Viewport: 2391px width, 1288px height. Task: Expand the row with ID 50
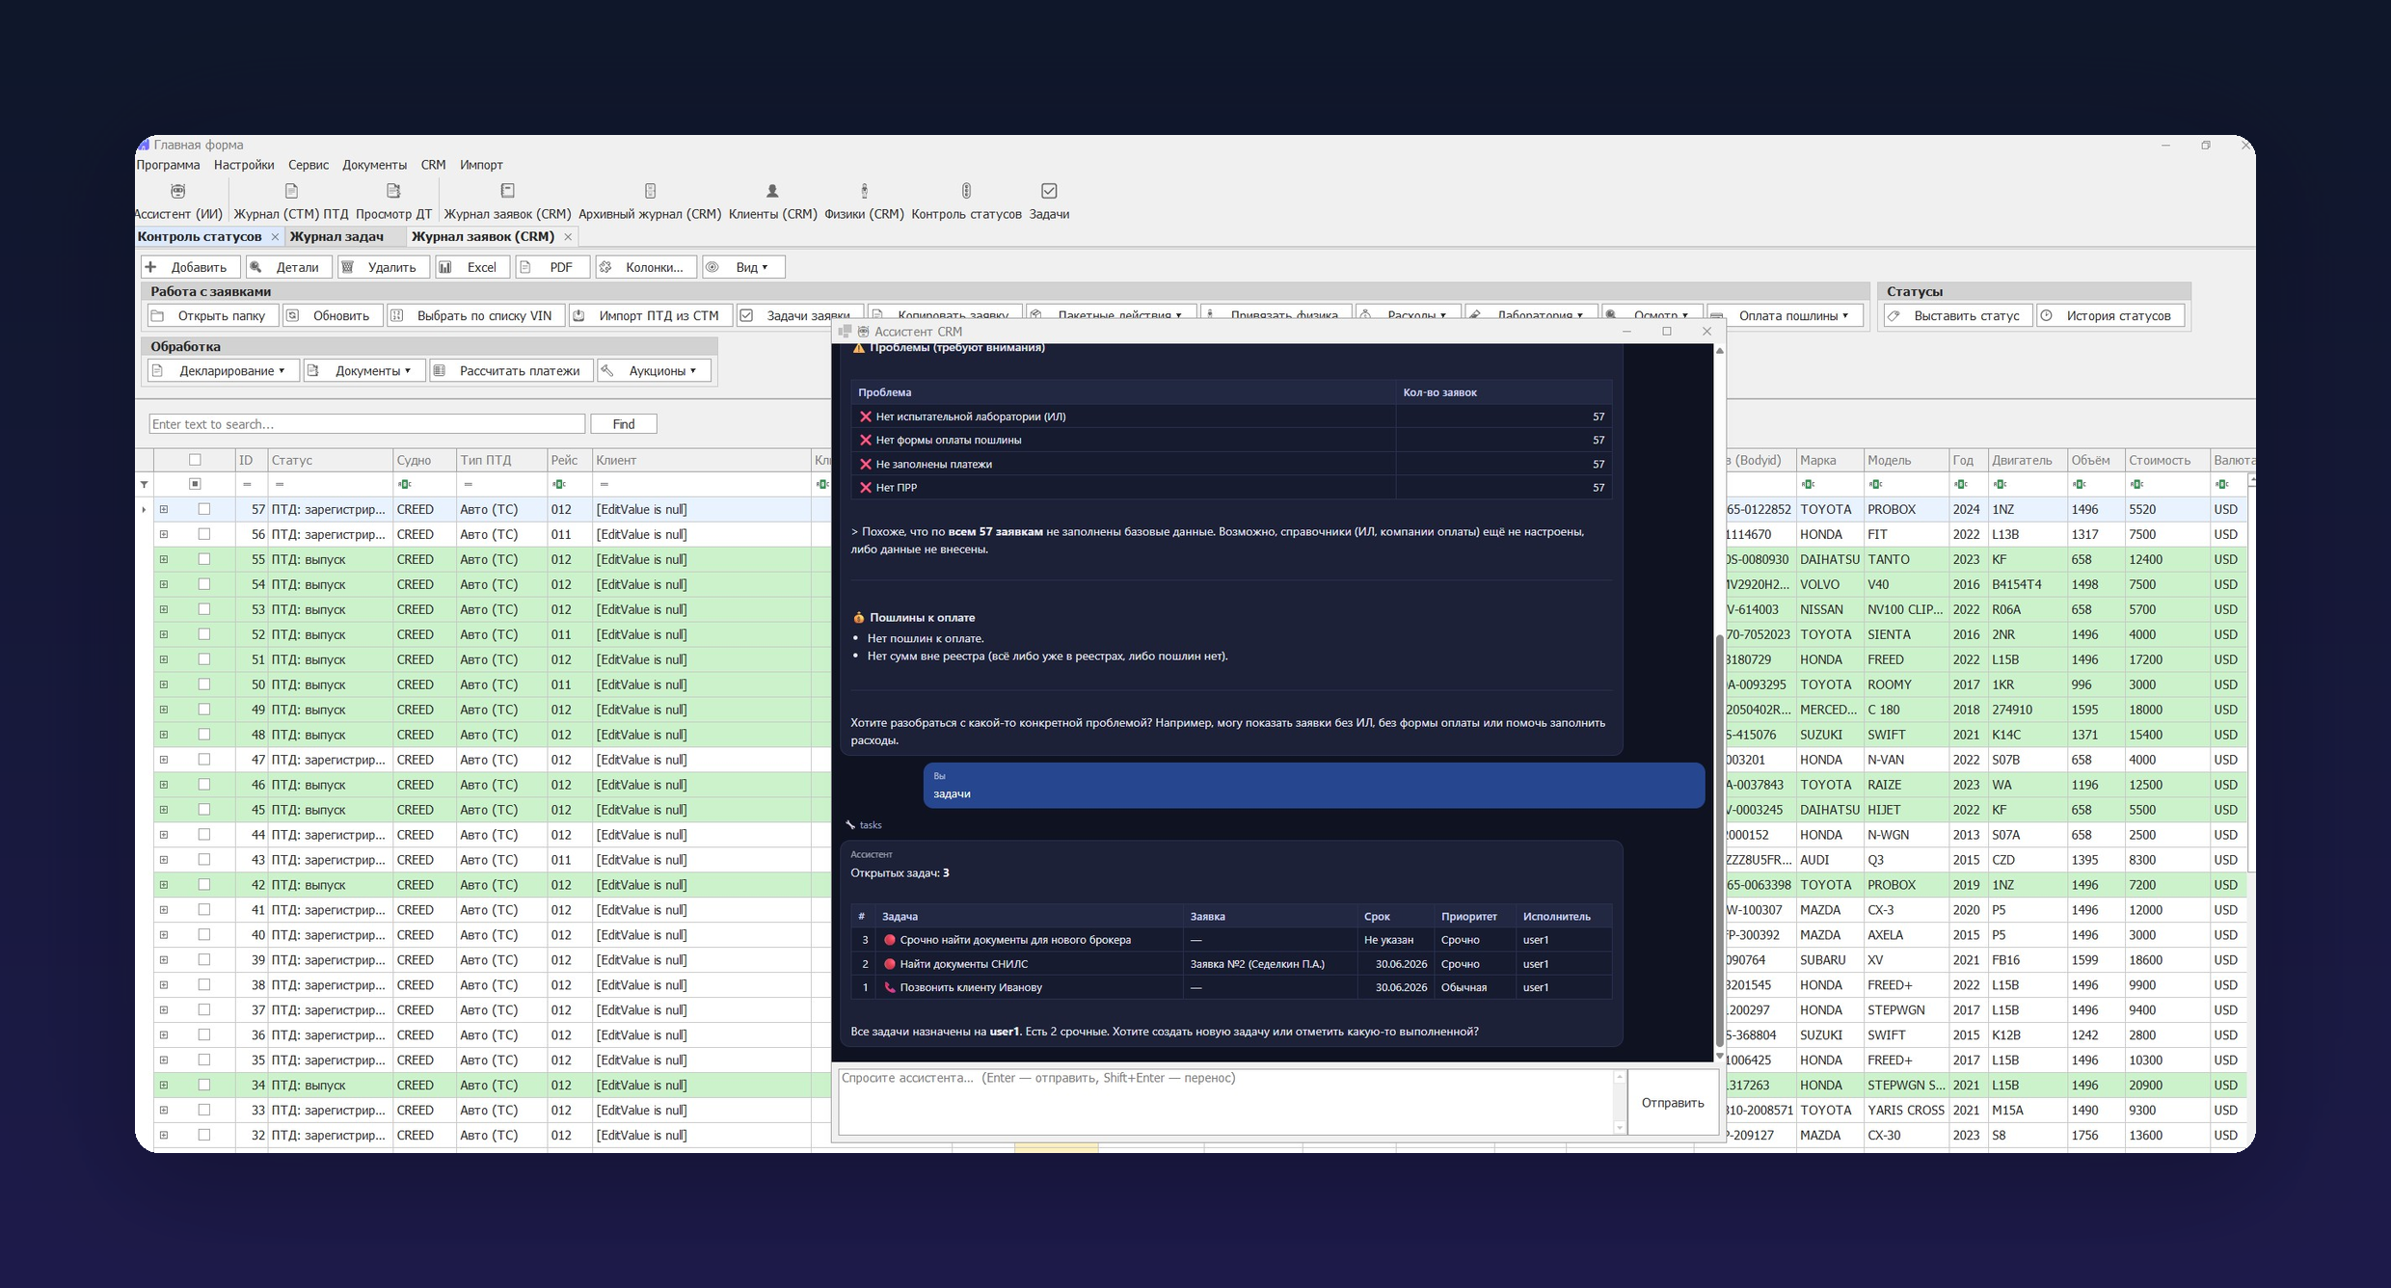click(164, 684)
